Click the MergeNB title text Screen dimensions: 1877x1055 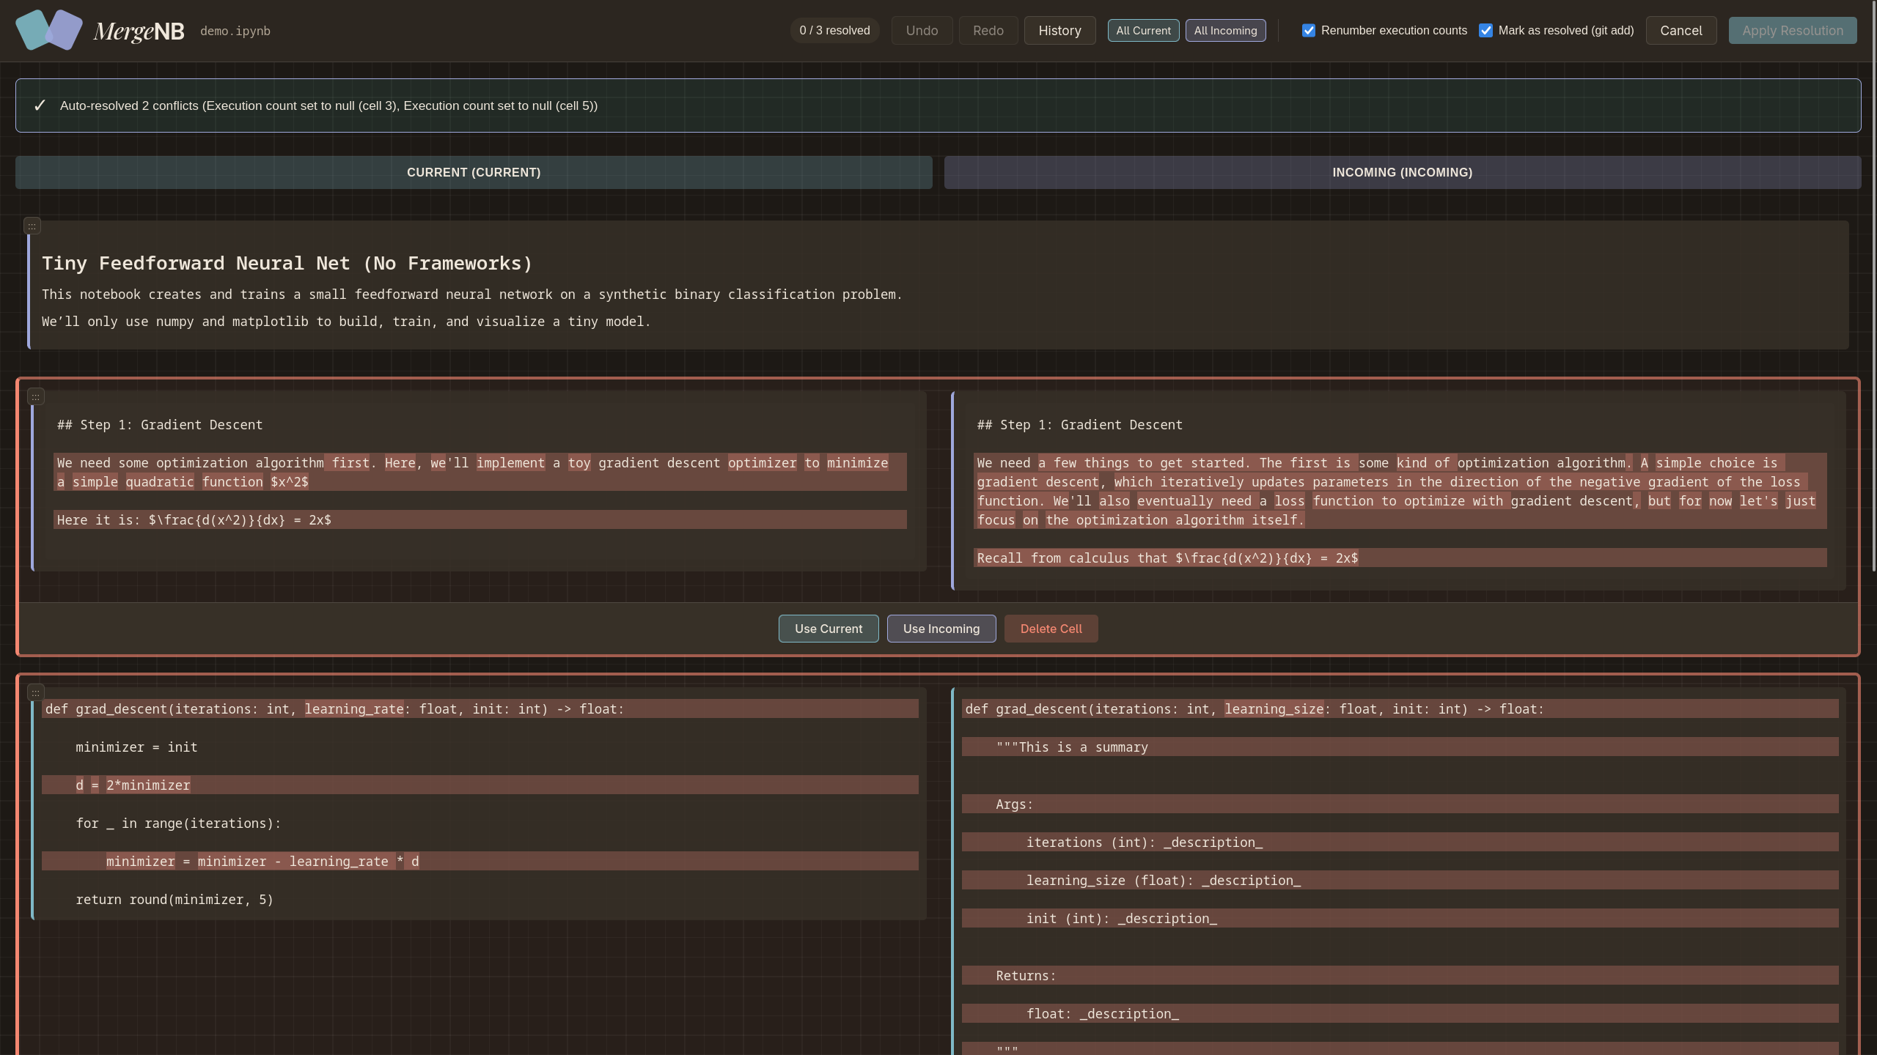(x=139, y=31)
